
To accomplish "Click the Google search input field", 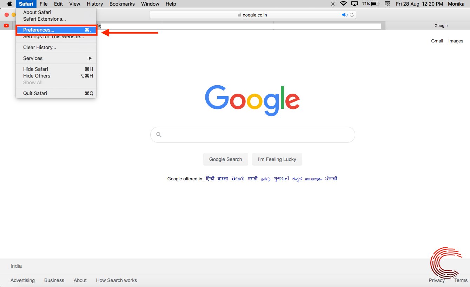I will click(253, 135).
